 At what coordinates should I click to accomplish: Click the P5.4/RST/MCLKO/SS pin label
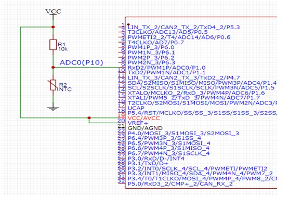202,113
